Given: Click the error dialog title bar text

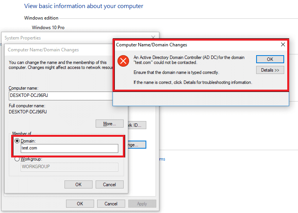Looking at the screenshot, I should (151, 45).
